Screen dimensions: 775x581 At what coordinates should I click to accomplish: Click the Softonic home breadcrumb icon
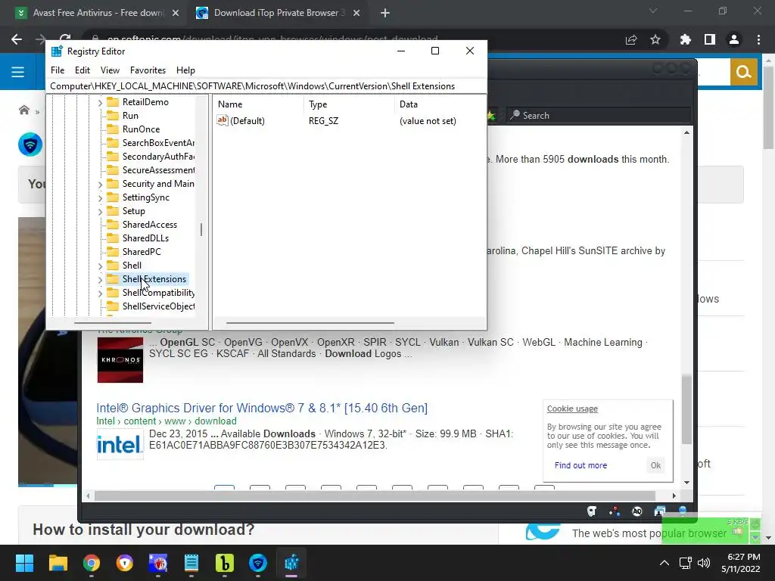tap(23, 110)
